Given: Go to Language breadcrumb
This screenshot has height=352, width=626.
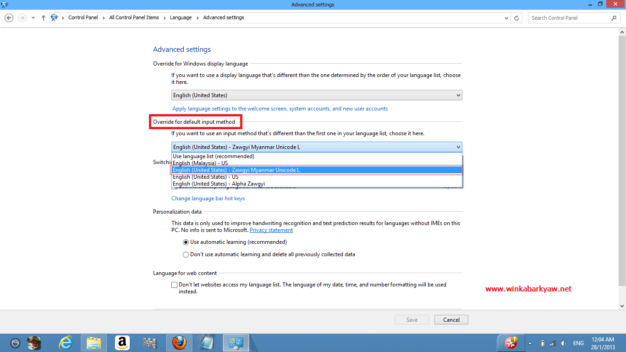Looking at the screenshot, I should [181, 18].
